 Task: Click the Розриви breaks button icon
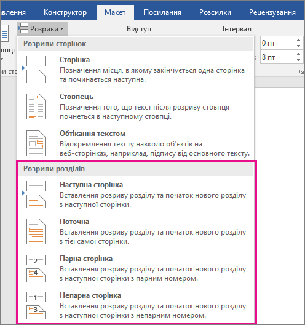click(23, 28)
